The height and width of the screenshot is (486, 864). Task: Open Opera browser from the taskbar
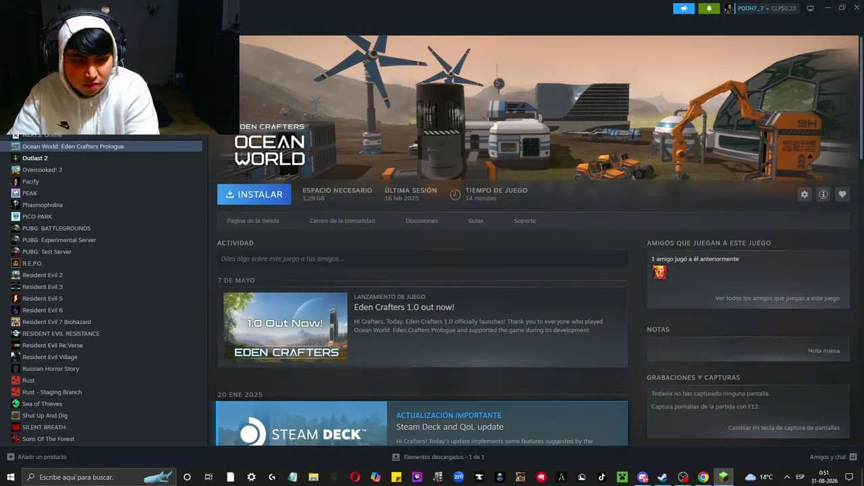tap(355, 477)
